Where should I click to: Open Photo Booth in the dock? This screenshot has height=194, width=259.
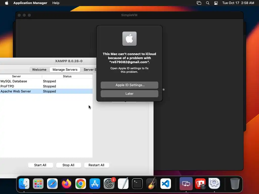coord(200,184)
